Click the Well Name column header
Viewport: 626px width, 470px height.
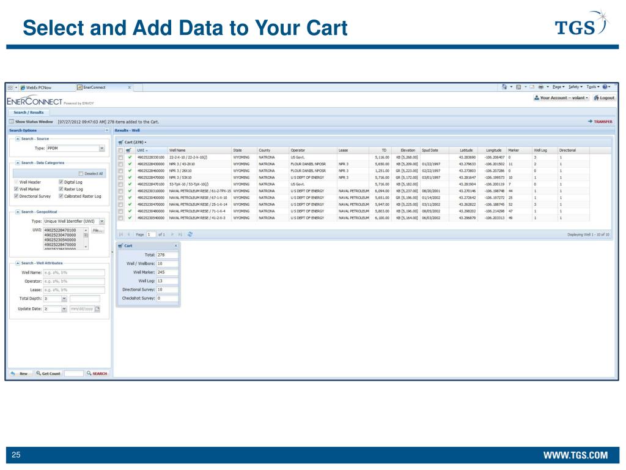coord(199,151)
